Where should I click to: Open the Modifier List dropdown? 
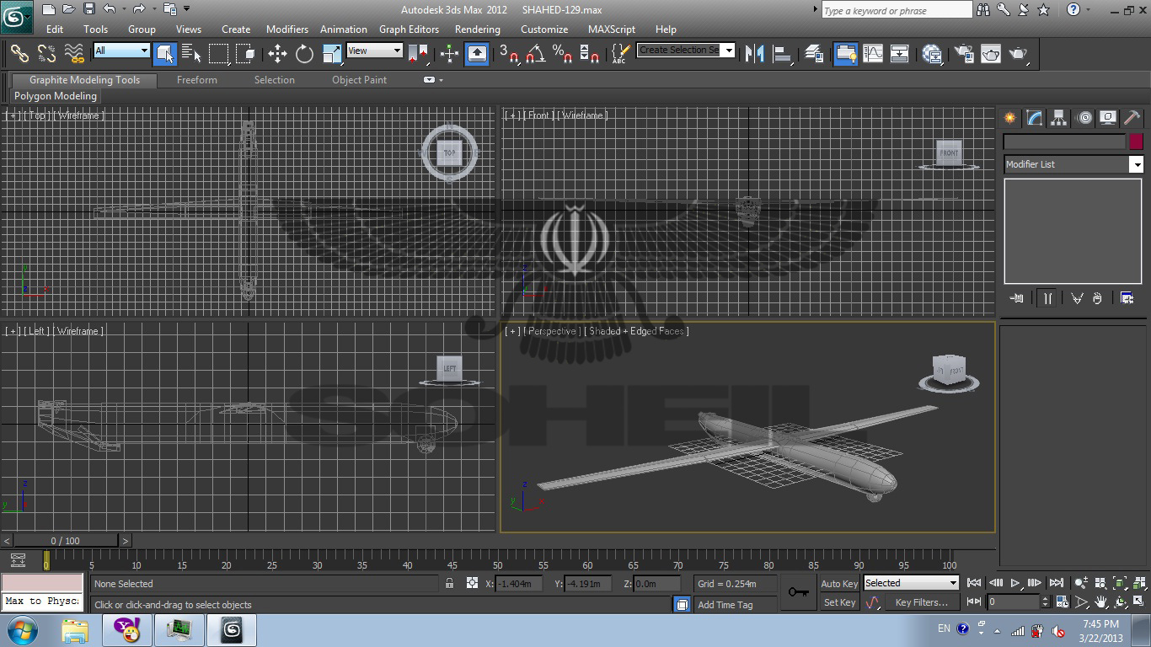coord(1073,164)
